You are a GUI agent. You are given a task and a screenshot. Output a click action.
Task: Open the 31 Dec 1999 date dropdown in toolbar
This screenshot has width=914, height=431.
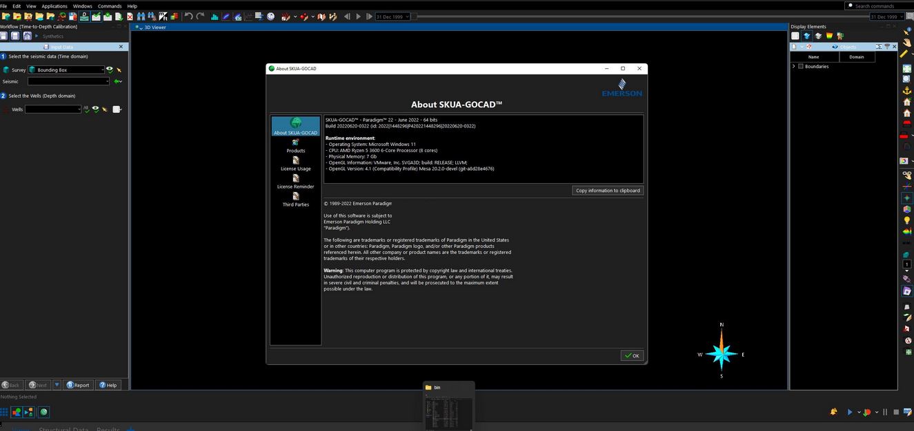tap(393, 16)
